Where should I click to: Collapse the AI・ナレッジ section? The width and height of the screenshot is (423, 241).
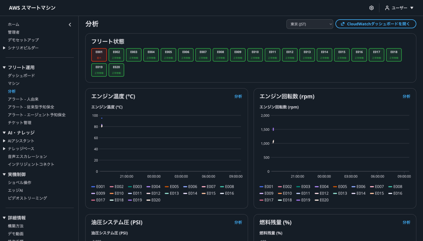point(4,133)
